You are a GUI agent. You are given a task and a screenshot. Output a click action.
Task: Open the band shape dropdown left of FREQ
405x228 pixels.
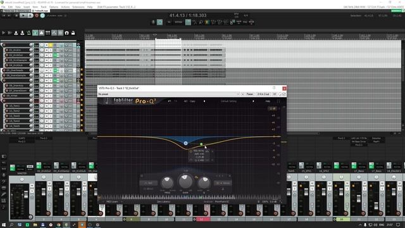[x=149, y=183]
